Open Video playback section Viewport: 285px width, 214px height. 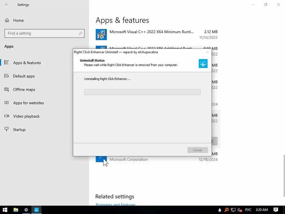coord(26,116)
